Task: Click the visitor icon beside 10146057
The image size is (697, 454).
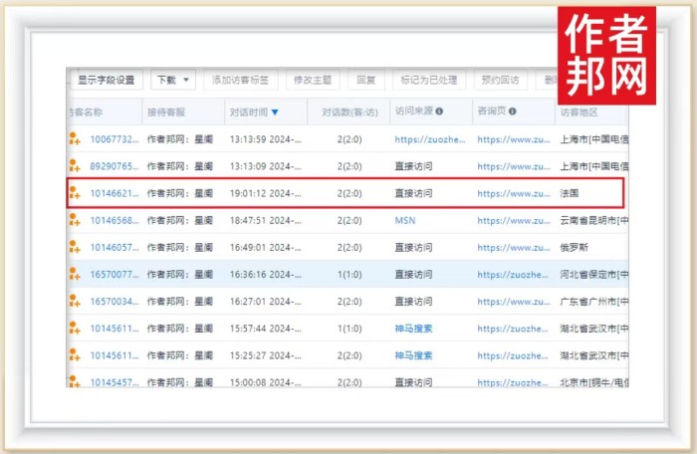Action: [x=74, y=247]
